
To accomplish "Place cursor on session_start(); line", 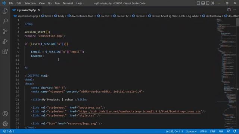I will pyautogui.click(x=37, y=32).
